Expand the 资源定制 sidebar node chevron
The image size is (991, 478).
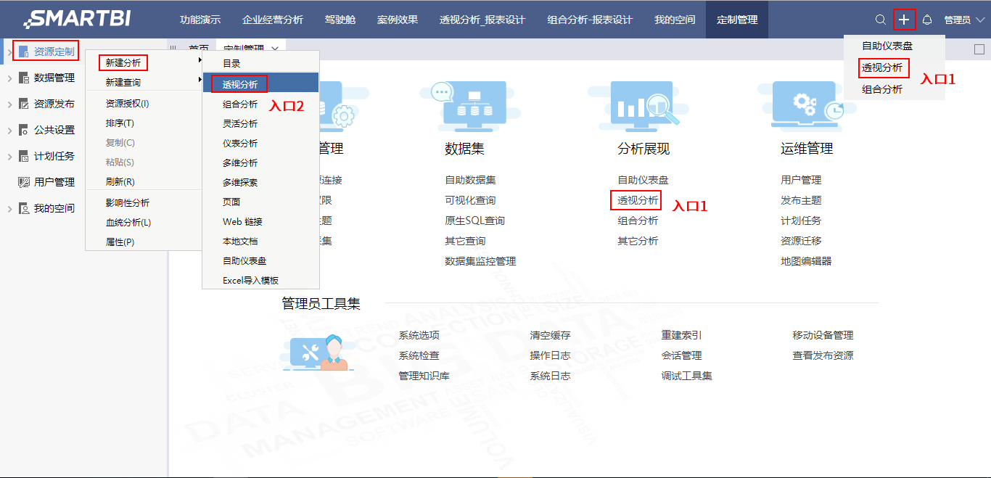9,51
